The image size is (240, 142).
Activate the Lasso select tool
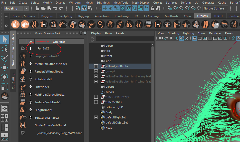tap(5, 49)
